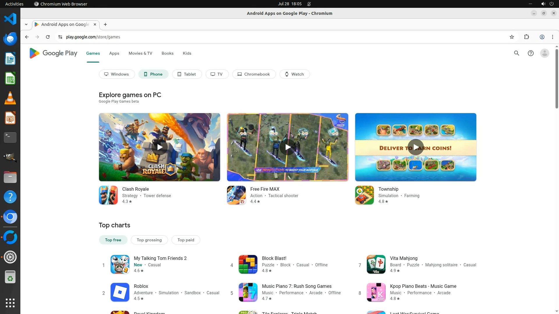Switch to the Apps tab
559x314 pixels.
click(114, 53)
